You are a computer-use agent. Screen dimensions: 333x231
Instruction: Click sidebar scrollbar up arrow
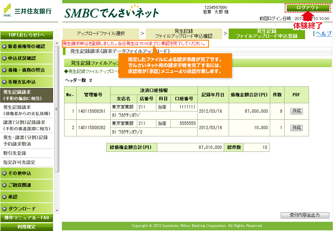click(x=57, y=43)
